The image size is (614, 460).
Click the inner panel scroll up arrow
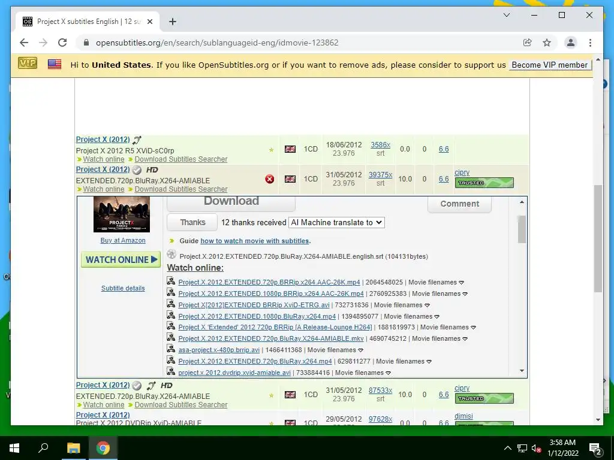click(x=522, y=202)
